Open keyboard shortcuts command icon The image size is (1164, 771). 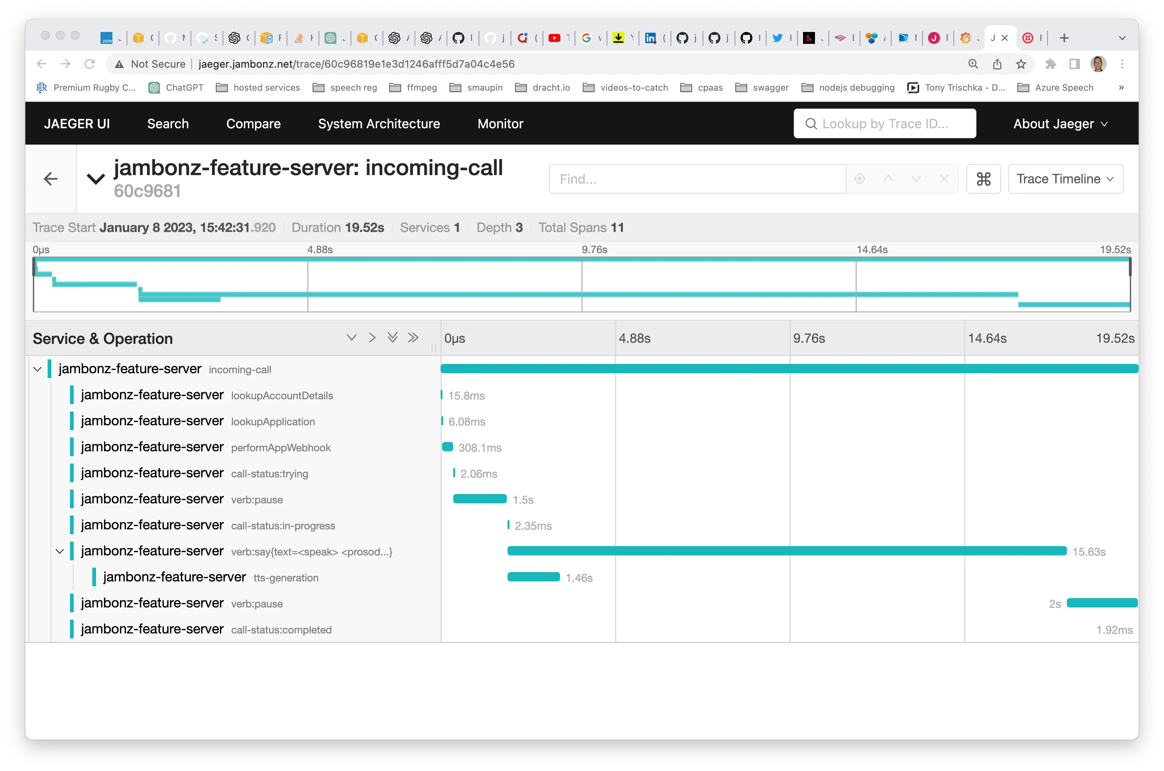coord(983,178)
